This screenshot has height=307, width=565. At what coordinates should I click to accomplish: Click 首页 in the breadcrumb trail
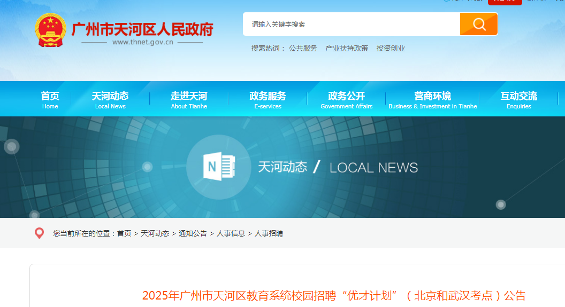pyautogui.click(x=124, y=233)
